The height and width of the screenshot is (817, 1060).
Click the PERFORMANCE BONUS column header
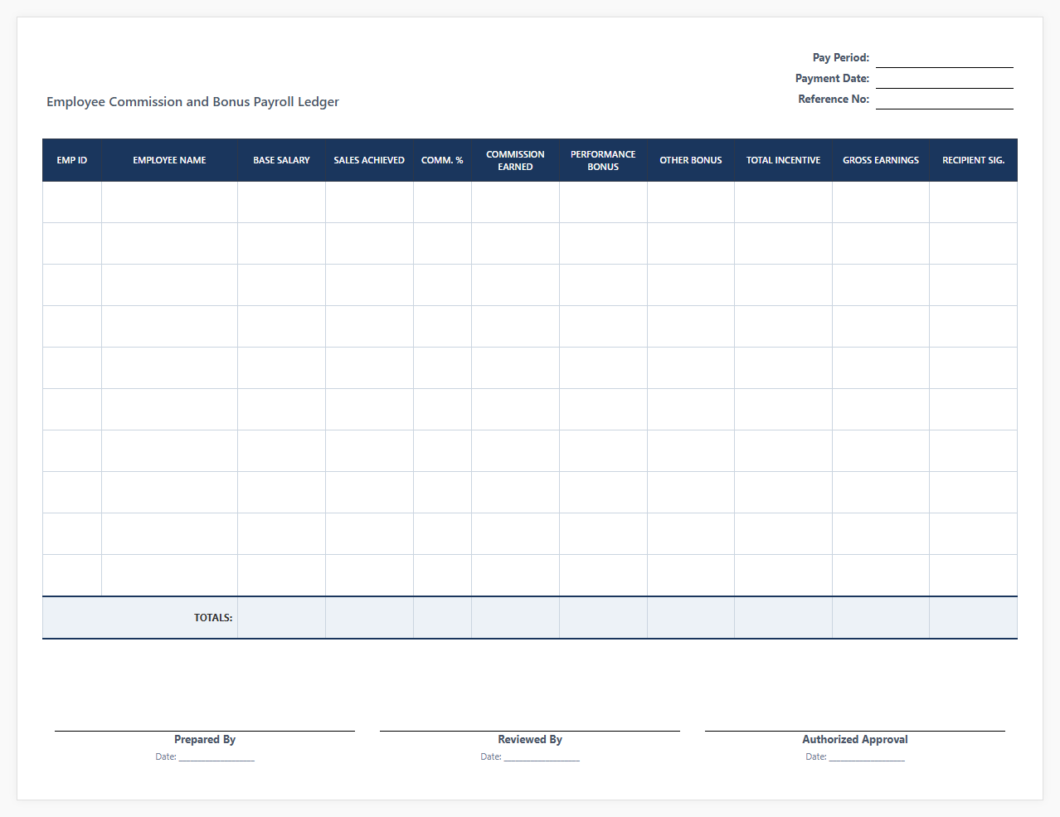click(x=603, y=160)
